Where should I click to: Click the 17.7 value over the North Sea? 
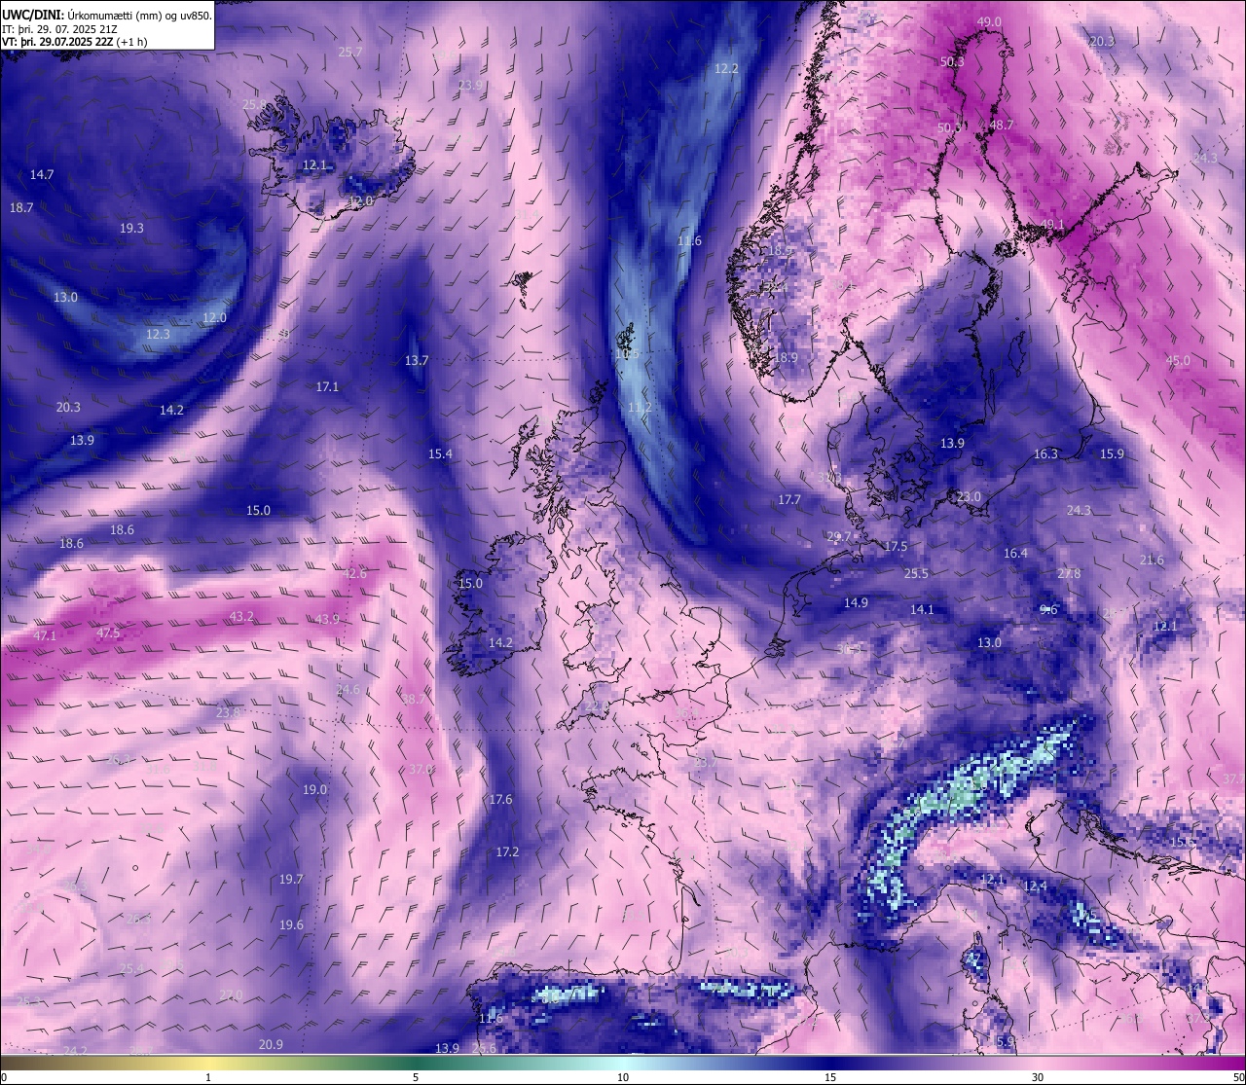(x=789, y=500)
